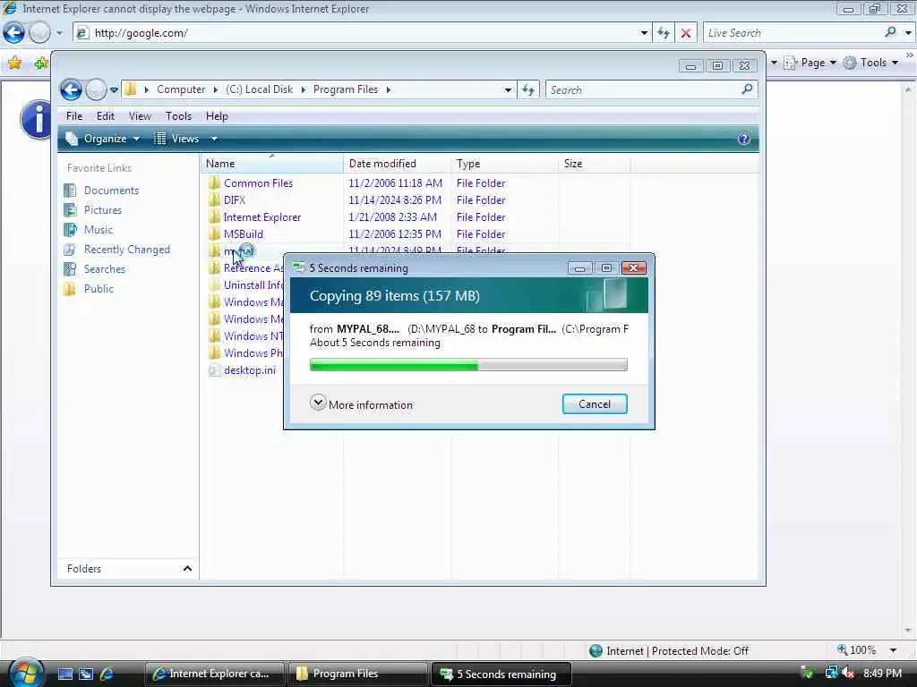The width and height of the screenshot is (917, 687).
Task: Select the desktop.ini file icon
Action: (215, 369)
